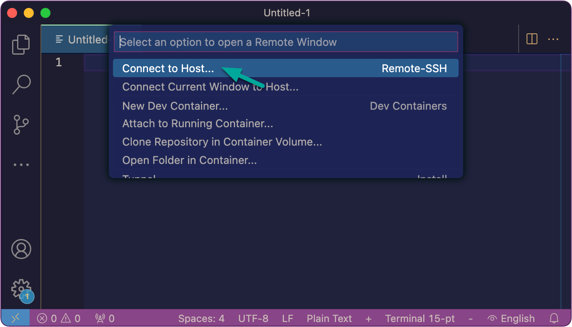This screenshot has width=572, height=327.
Task: Click the forwarded ports indicator
Action: click(x=103, y=318)
